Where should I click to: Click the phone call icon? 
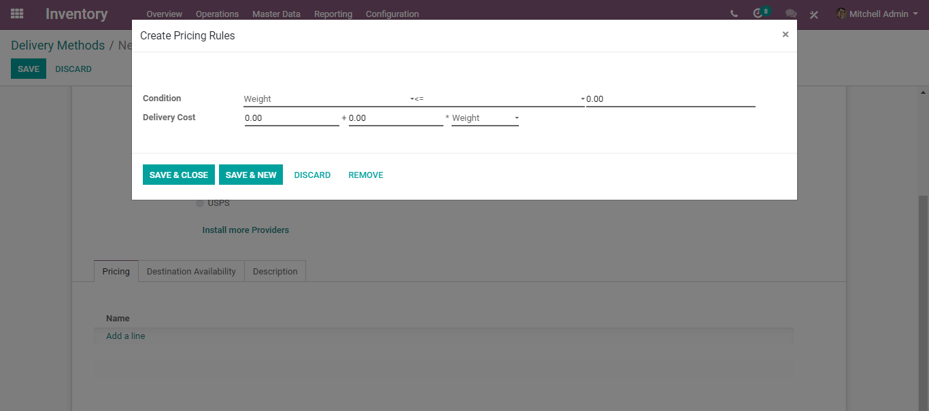734,14
